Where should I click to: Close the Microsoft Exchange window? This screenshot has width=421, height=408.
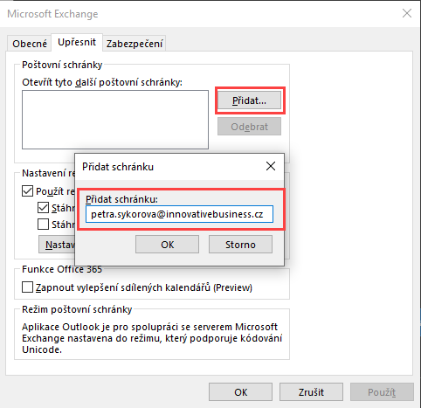tap(407, 13)
